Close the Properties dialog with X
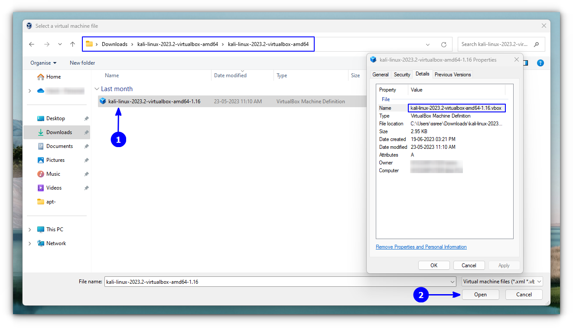 point(516,60)
